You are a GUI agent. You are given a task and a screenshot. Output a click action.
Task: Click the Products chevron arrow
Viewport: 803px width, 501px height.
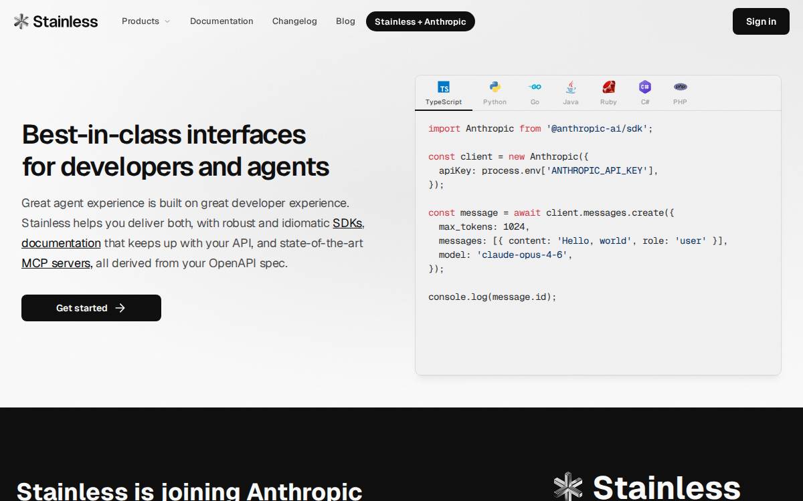point(167,21)
